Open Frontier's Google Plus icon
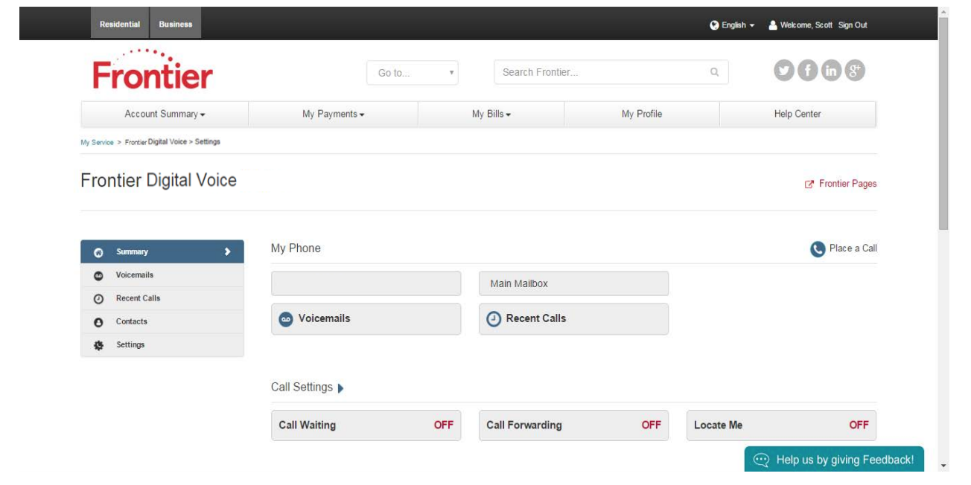Image resolution: width=971 pixels, height=485 pixels. tap(854, 71)
